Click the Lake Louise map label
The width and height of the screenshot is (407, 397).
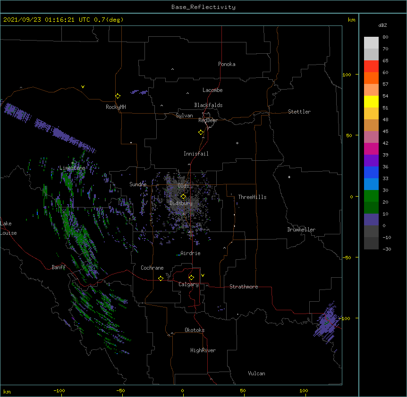pos(8,228)
